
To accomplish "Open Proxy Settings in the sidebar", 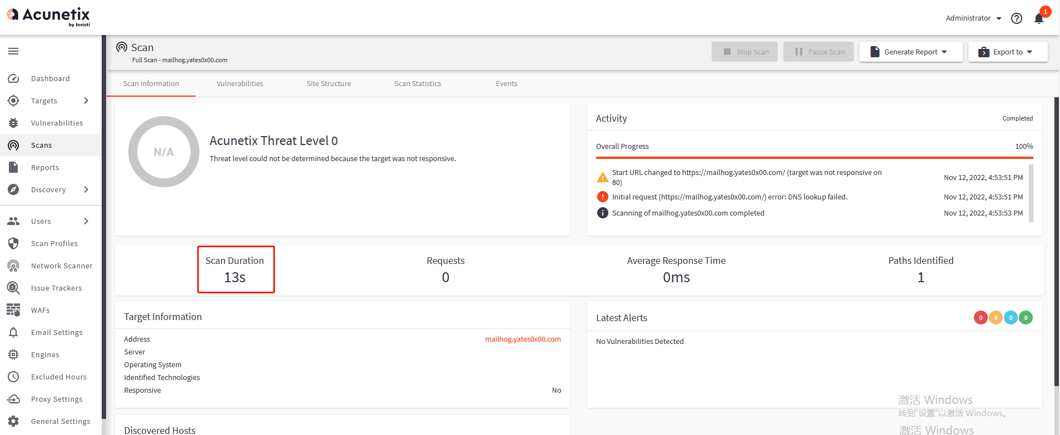I will 56,399.
